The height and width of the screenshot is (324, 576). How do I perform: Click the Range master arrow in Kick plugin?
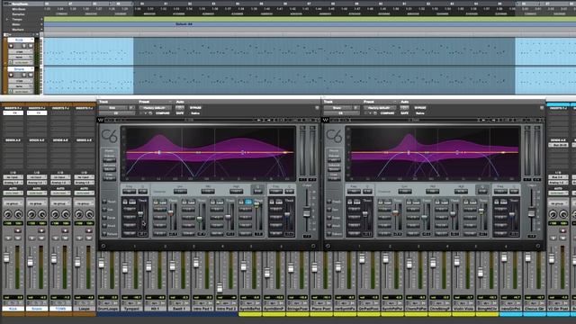(x=104, y=218)
